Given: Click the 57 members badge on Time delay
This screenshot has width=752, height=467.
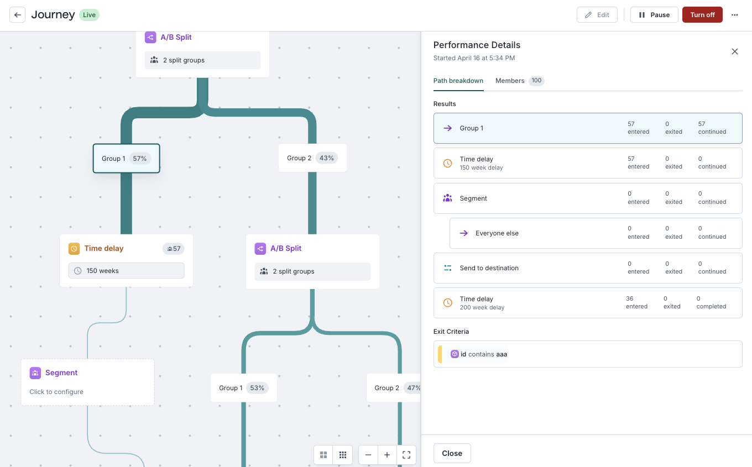Looking at the screenshot, I should (174, 249).
